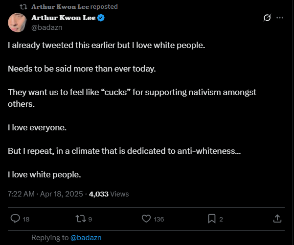
Task: Click the small repost icon at top
Action: point(23,7)
